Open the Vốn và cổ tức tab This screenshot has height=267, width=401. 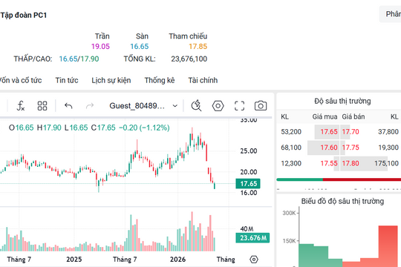pos(21,80)
